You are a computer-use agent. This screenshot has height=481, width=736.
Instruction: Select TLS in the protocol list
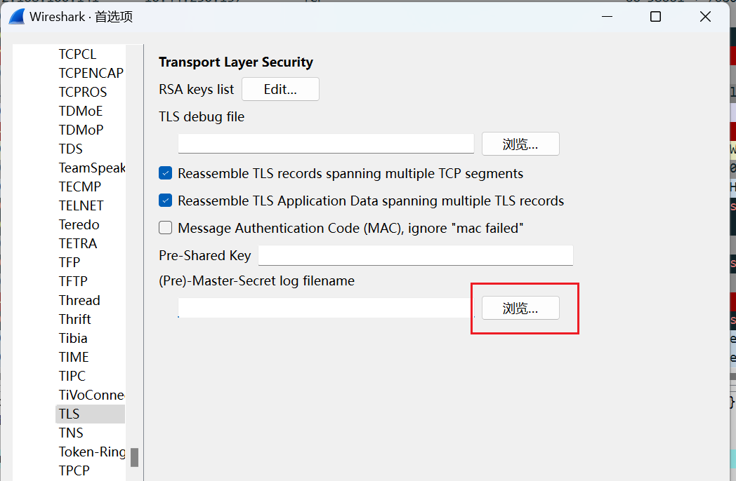[x=70, y=414]
